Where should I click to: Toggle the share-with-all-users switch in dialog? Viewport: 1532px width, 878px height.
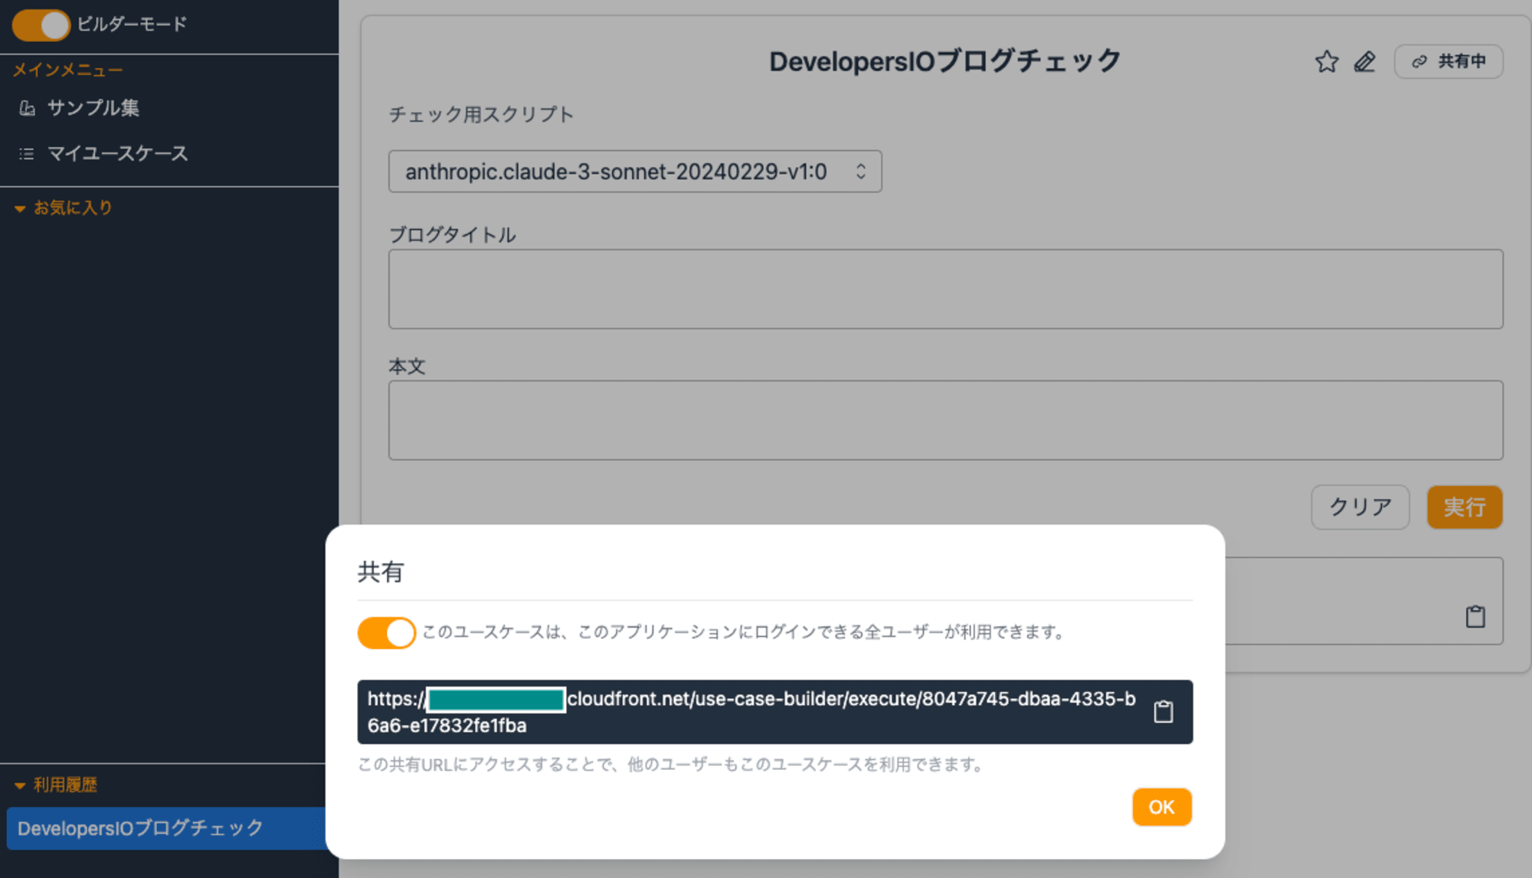click(386, 633)
